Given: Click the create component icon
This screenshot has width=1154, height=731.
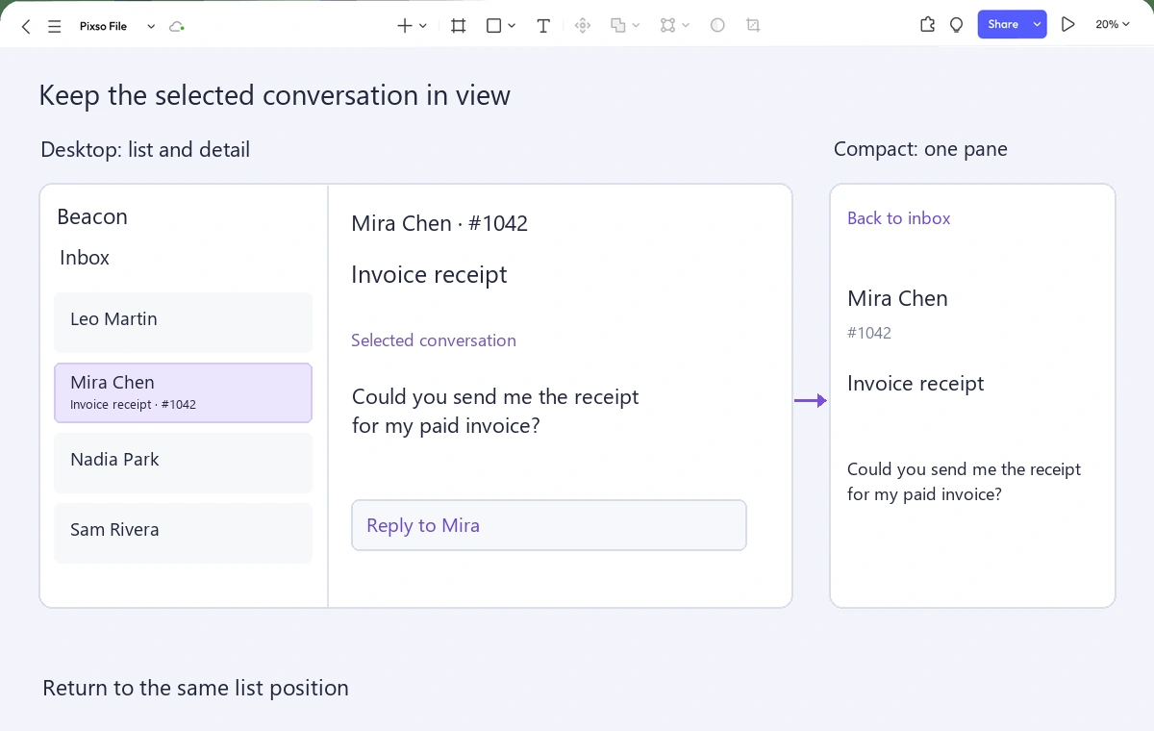Looking at the screenshot, I should tap(582, 26).
